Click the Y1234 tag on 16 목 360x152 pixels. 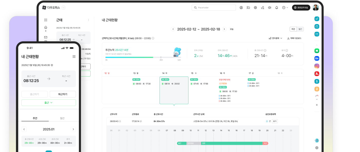coord(223,83)
